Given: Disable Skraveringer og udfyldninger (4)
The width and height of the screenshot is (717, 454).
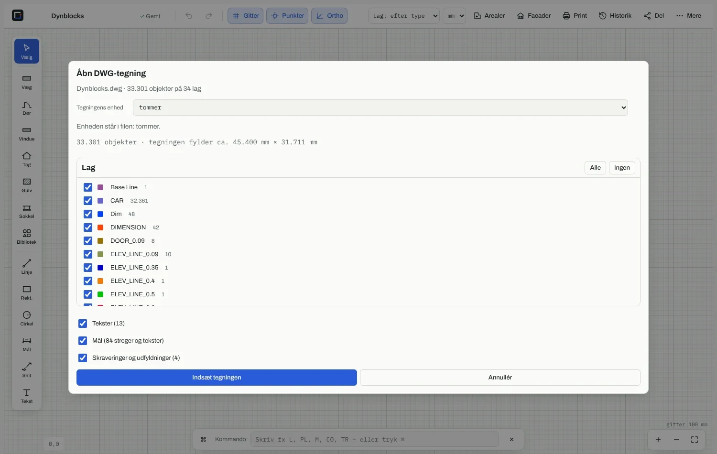Looking at the screenshot, I should [83, 358].
